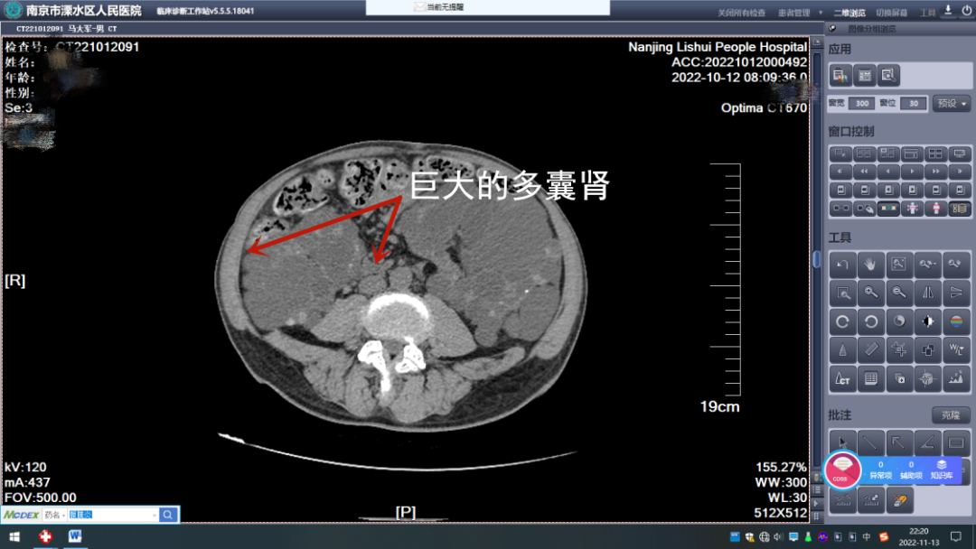Screen dimensions: 976x549
Task: Click 切换屏幕 menu item
Action: click(891, 13)
